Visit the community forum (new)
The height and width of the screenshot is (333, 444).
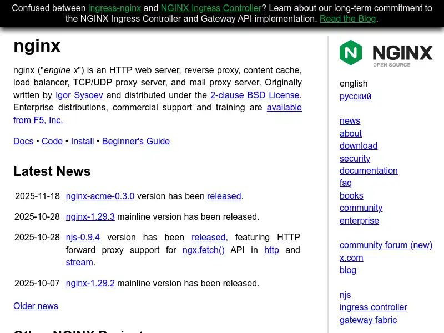386,245
